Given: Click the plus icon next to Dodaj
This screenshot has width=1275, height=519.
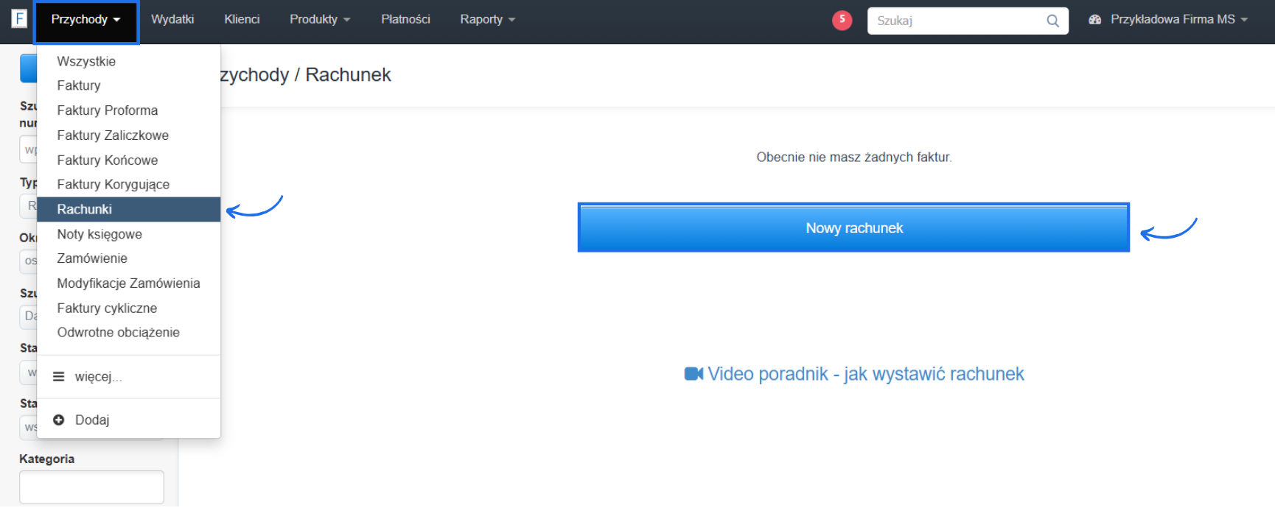Looking at the screenshot, I should [59, 420].
